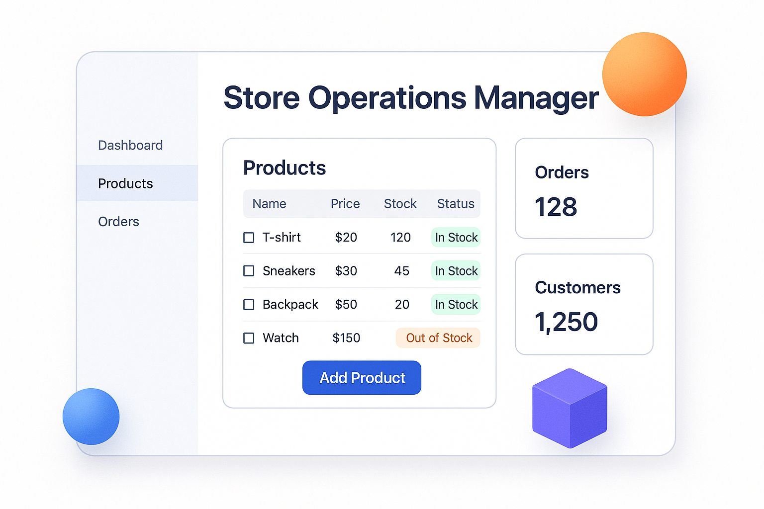Click the Out of Stock badge for Watch
This screenshot has height=509, width=764.
(x=438, y=338)
